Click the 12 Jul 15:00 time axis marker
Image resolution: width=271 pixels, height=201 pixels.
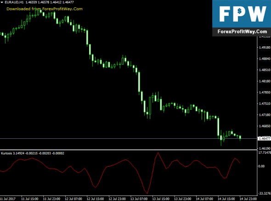pos(95,199)
